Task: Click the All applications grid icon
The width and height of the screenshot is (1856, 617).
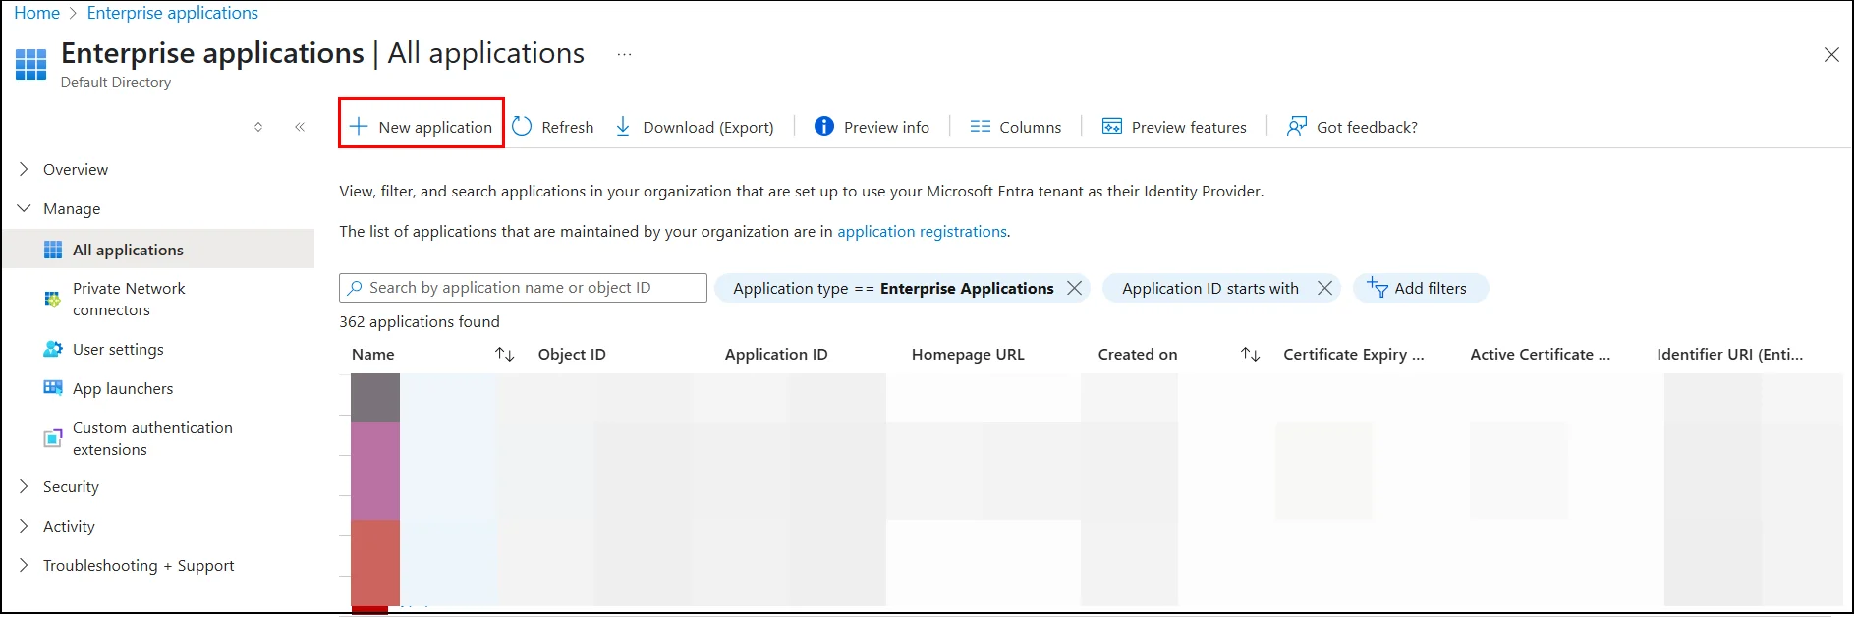Action: (53, 250)
